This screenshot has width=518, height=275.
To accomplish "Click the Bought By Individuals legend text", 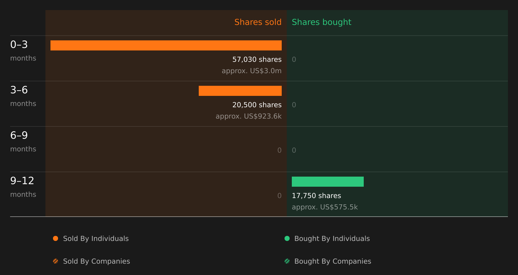I will pos(332,239).
